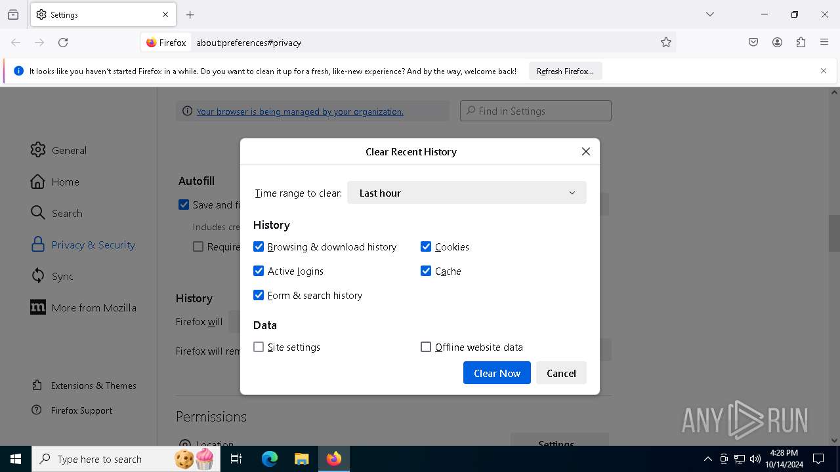Open the Firefox View icon

(13, 14)
